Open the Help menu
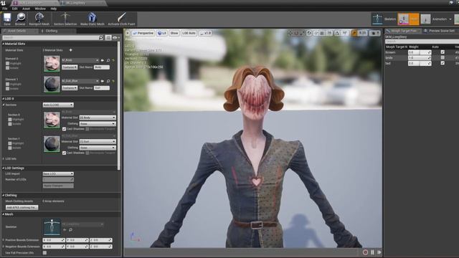The image size is (459, 258). point(54,9)
